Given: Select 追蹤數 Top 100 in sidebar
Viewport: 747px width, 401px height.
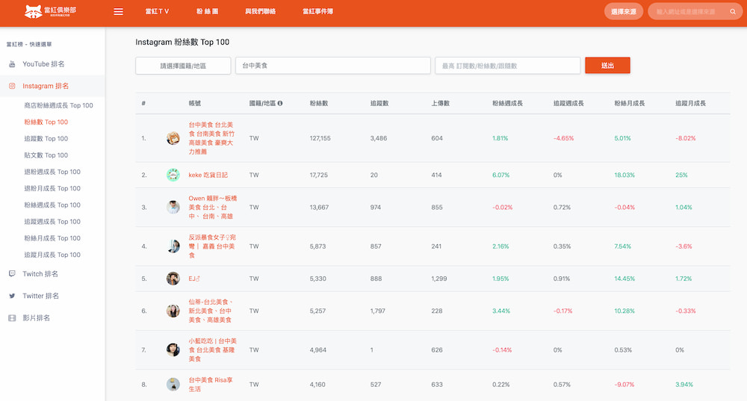Looking at the screenshot, I should [46, 139].
